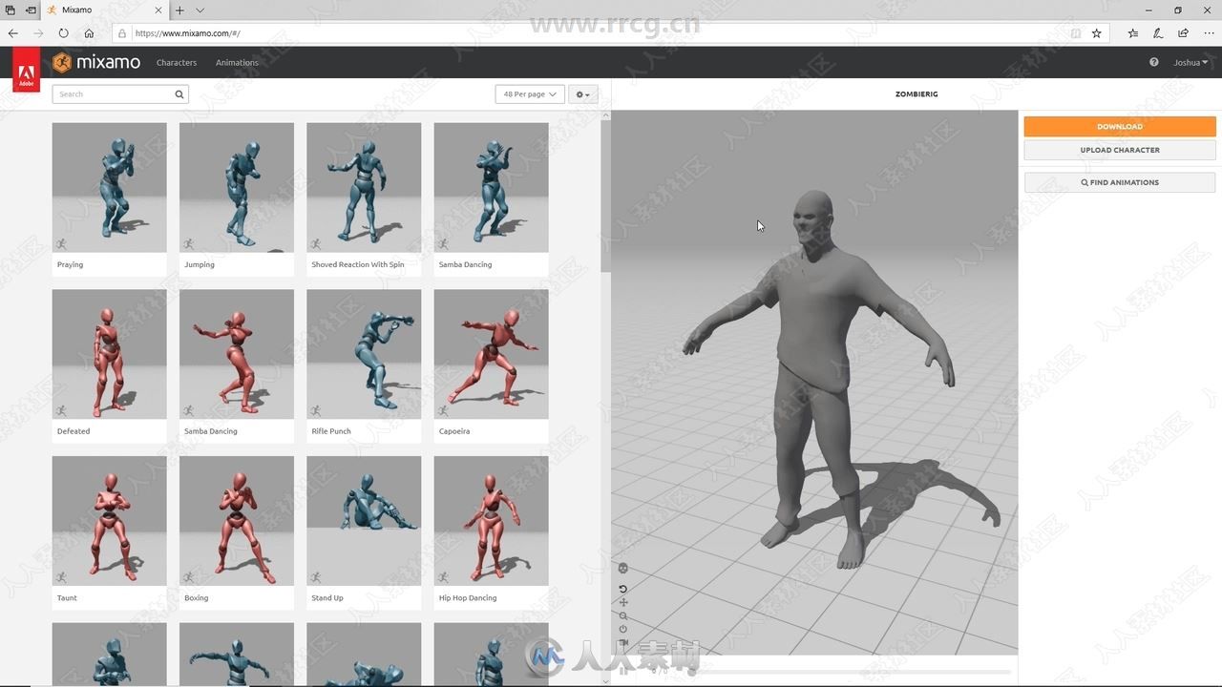Click the browser address bar URL
The width and height of the screenshot is (1222, 687).
[187, 33]
